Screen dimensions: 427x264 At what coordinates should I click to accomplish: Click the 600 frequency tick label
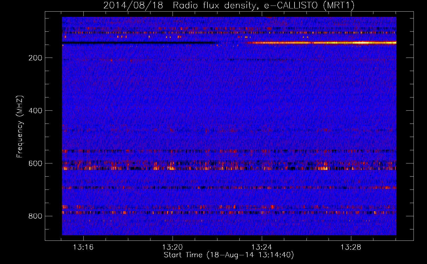coord(35,163)
